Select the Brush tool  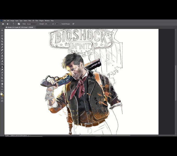pyautogui.click(x=2, y=53)
